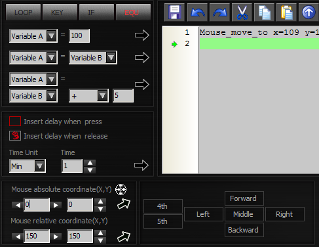Open Variable A dropdown in third equation
319x247 pixels.
pos(51,79)
